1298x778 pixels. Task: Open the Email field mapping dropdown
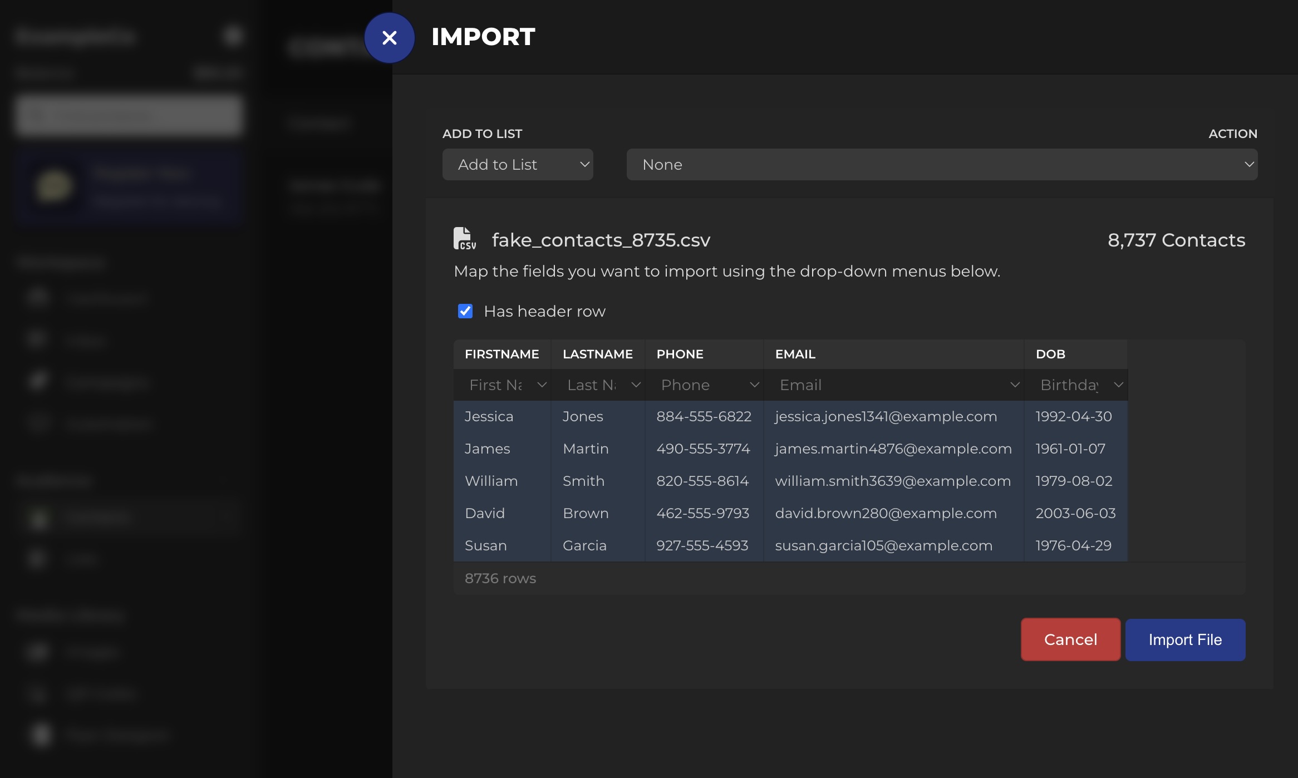click(893, 385)
